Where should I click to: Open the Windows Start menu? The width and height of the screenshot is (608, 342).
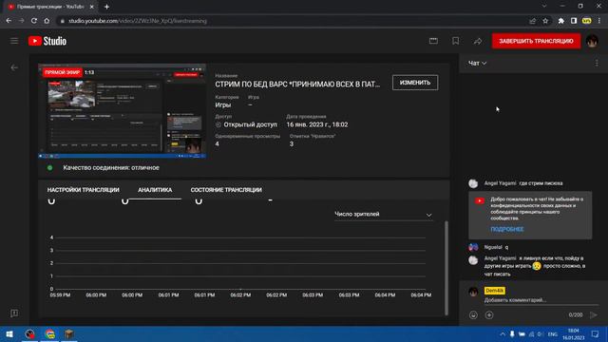pyautogui.click(x=9, y=334)
